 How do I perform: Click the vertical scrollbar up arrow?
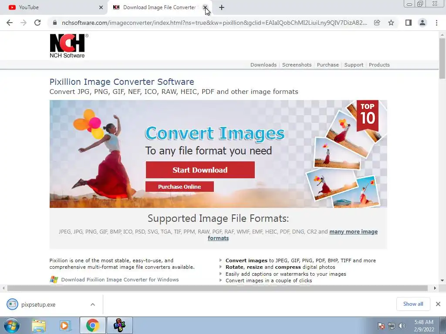click(x=442, y=35)
